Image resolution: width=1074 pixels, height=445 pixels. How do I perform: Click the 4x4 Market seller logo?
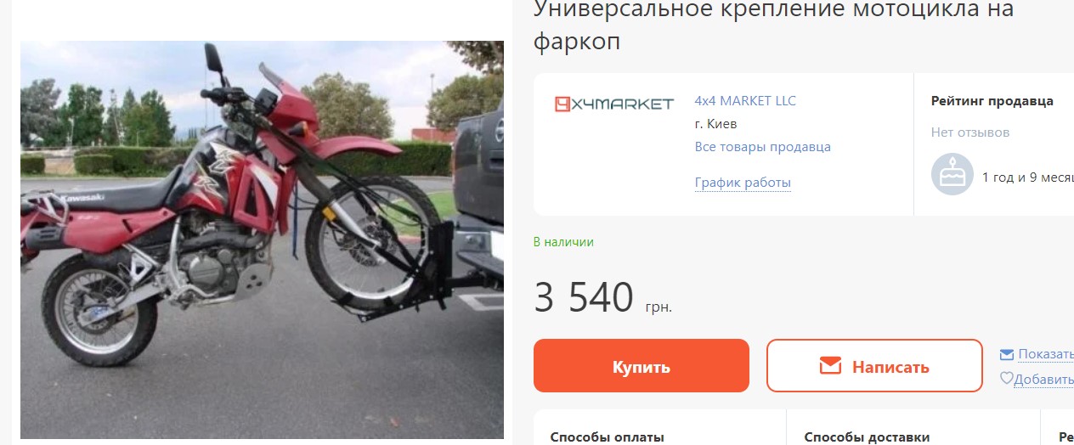point(614,104)
